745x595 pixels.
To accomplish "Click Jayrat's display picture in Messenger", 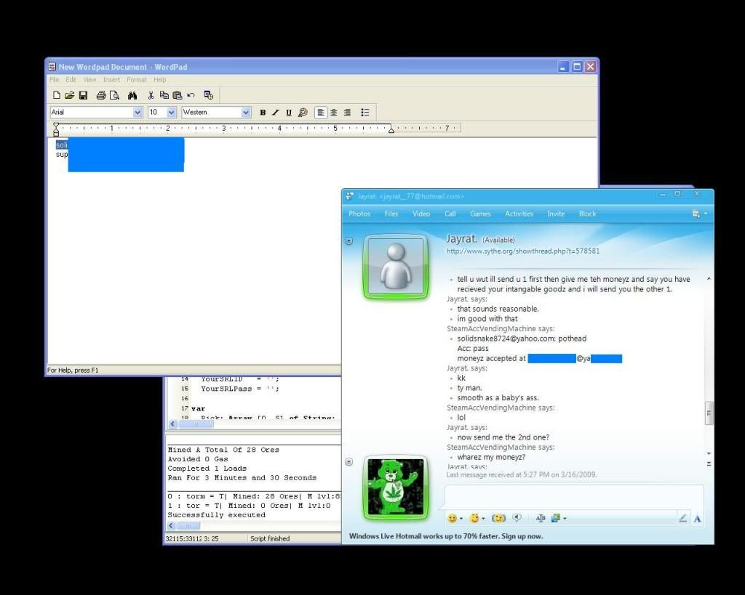I will (x=396, y=267).
